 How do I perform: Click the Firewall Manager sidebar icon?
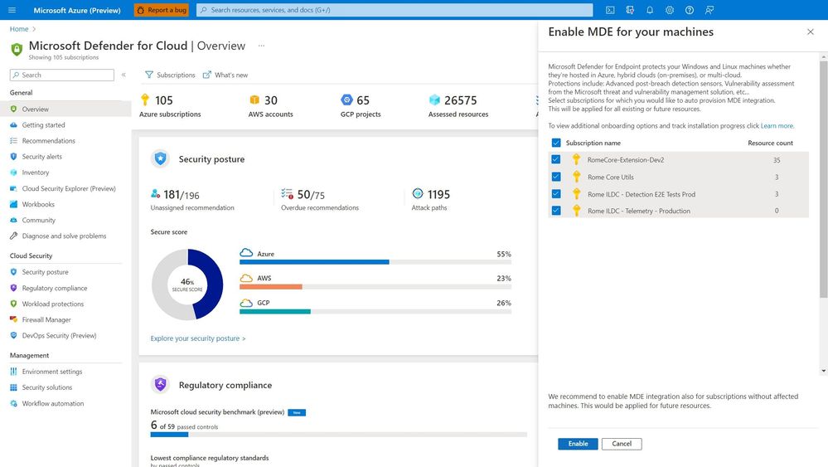14,319
